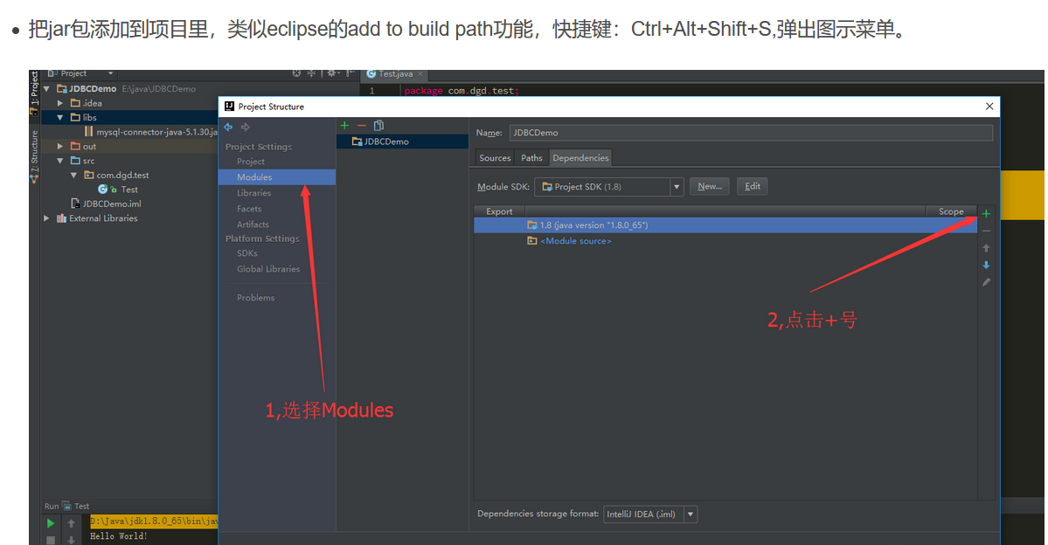1048x545 pixels.
Task: Click the edit pencil icon beside dependencies list
Action: (986, 282)
